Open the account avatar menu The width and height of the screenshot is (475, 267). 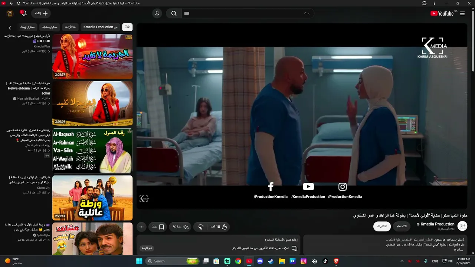coord(10,13)
